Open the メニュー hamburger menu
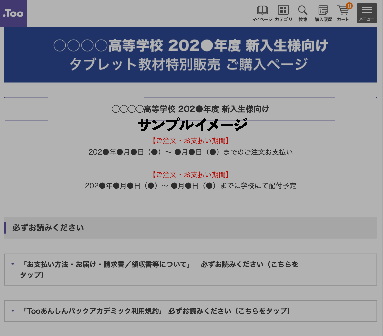This screenshot has width=383, height=336. (367, 13)
